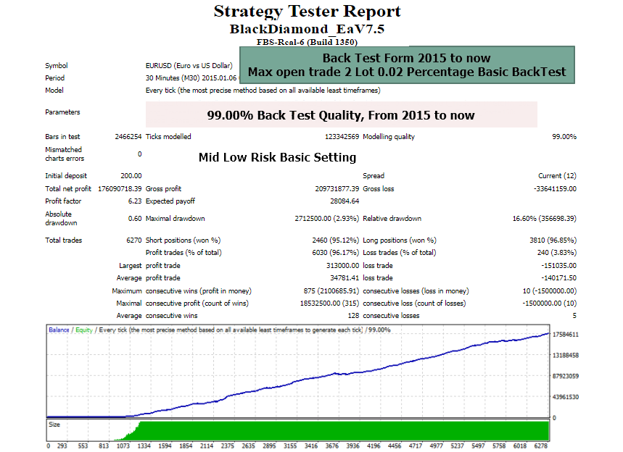
Task: Click the Mid Low Risk Basic Setting text
Action: [277, 157]
